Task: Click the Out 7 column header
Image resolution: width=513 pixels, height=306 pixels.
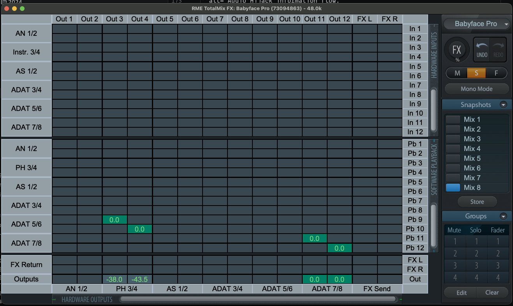Action: [x=215, y=19]
